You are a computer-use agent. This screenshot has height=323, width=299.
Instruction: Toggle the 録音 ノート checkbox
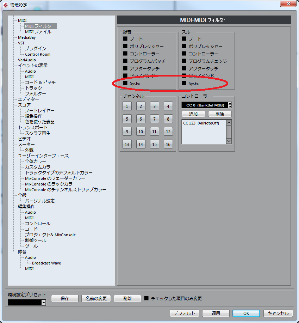point(125,39)
